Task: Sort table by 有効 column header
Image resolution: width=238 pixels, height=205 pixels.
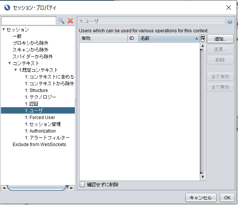Action: coord(104,38)
